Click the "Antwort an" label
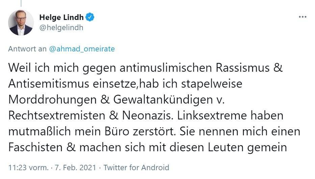The width and height of the screenshot is (315, 179). tap(27, 49)
